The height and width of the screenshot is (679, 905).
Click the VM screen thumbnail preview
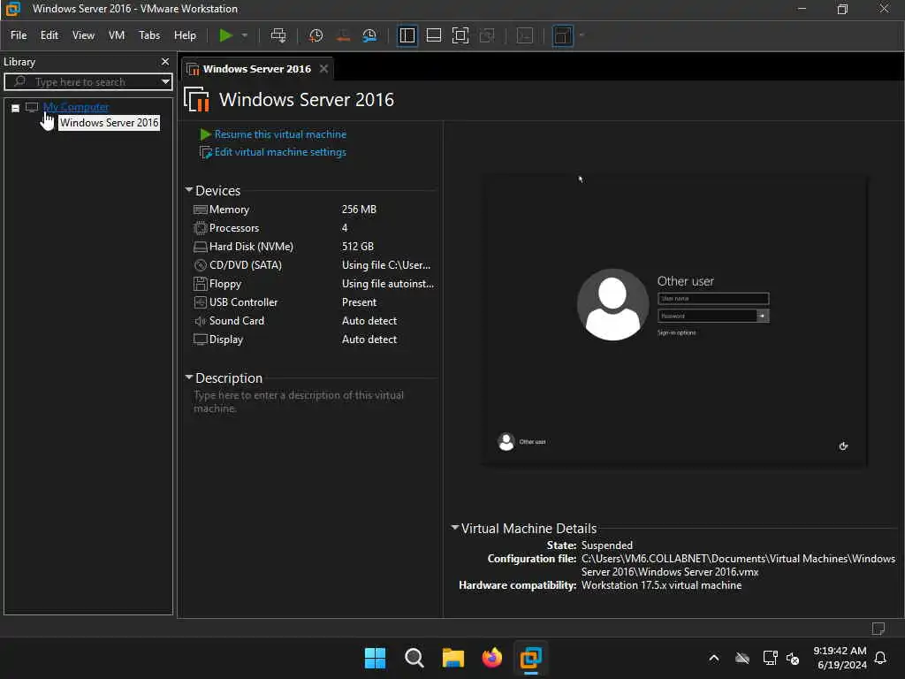[674, 322]
